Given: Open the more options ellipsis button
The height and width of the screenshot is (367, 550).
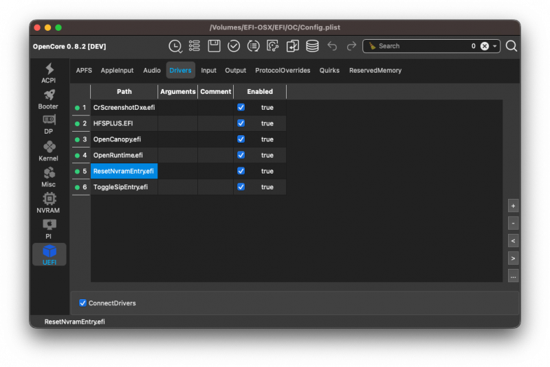Looking at the screenshot, I should pos(513,276).
